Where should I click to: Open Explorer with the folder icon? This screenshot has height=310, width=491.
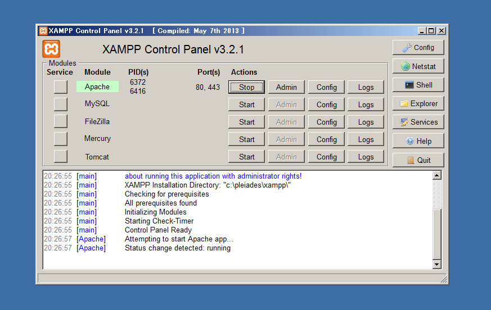click(x=418, y=103)
